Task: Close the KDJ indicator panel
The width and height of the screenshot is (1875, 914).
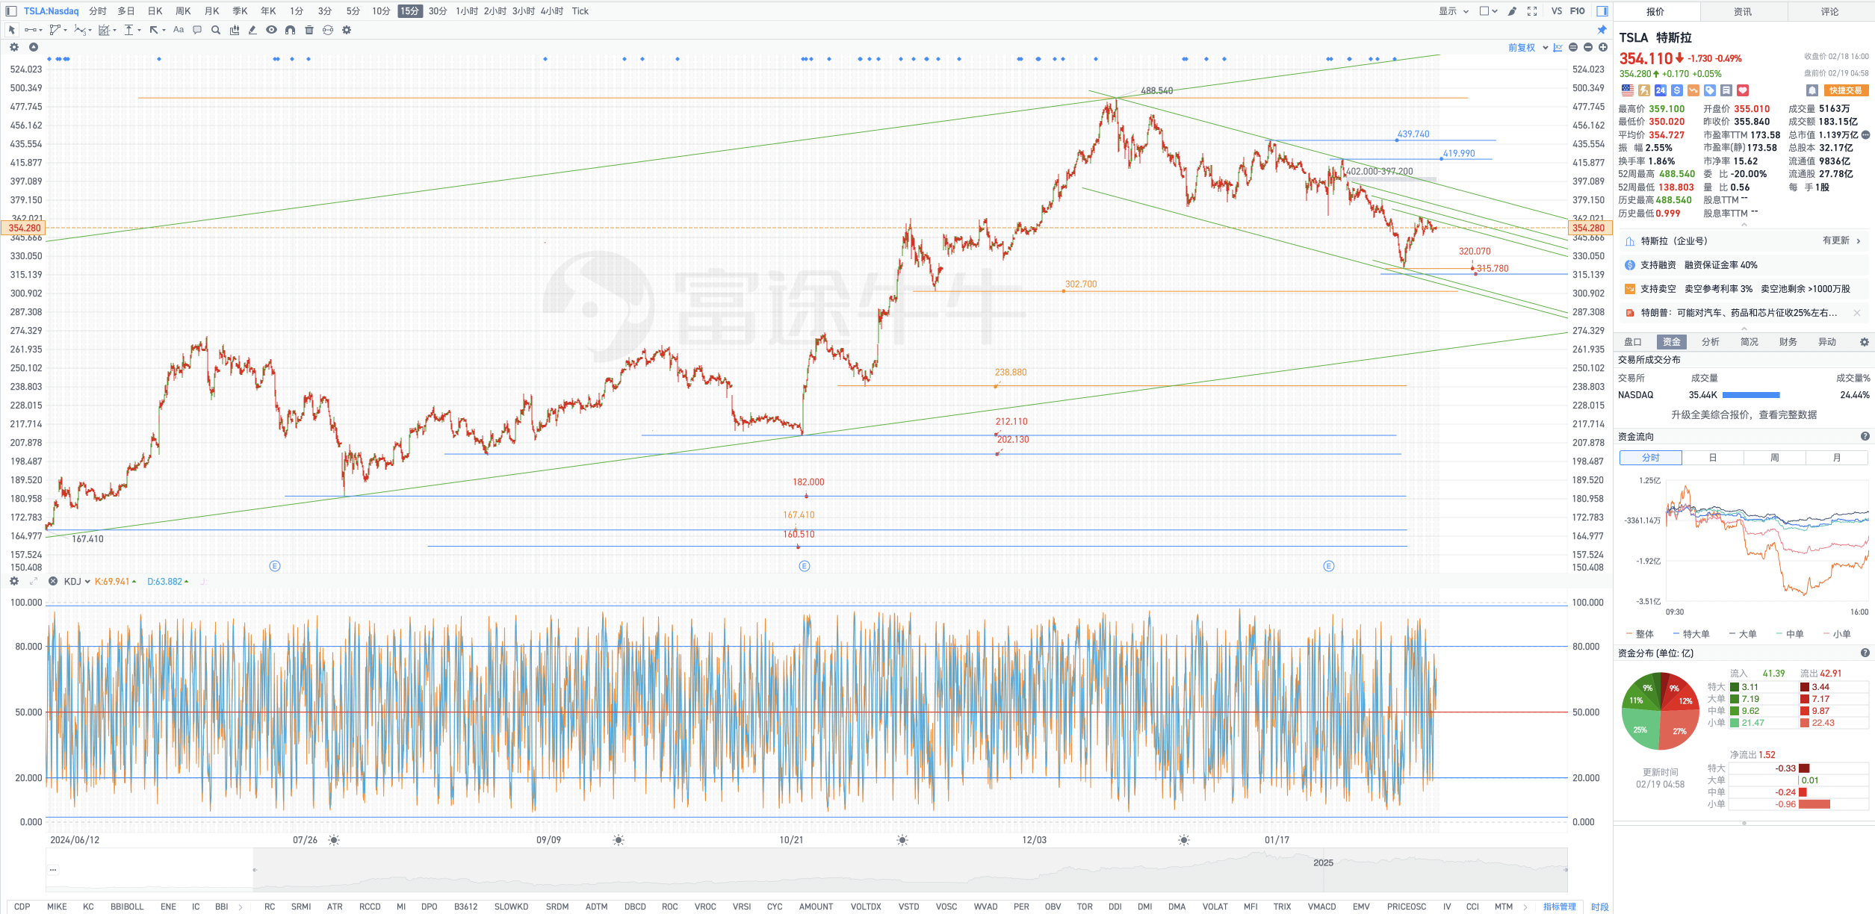Action: (53, 581)
